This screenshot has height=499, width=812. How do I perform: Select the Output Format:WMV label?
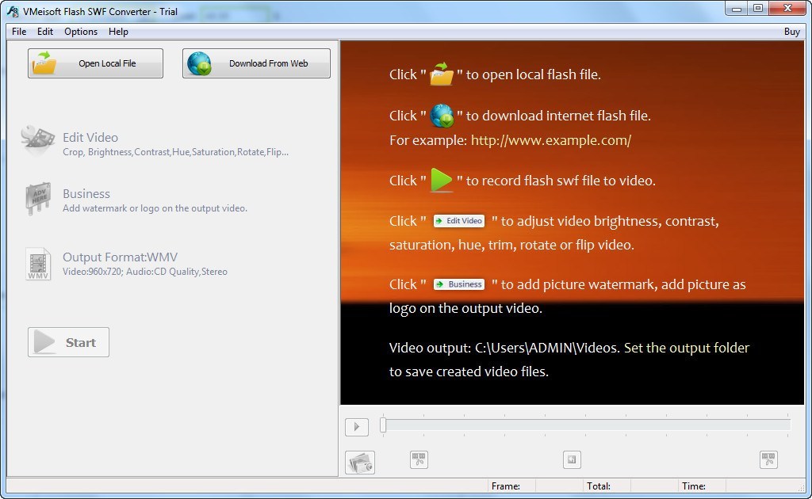[120, 257]
